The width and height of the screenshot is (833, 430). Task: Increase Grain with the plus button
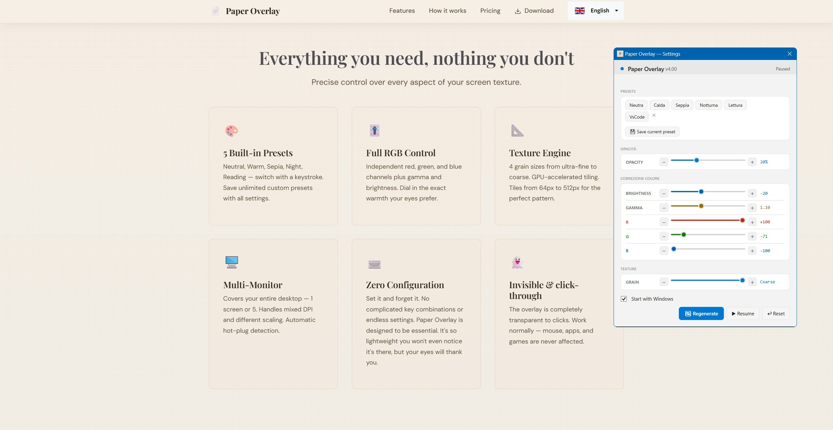coord(752,282)
